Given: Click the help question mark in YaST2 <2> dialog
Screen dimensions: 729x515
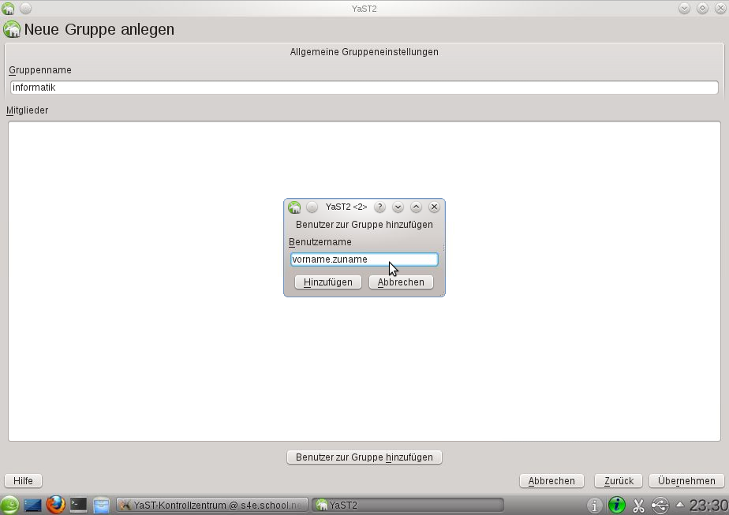Looking at the screenshot, I should (x=379, y=207).
